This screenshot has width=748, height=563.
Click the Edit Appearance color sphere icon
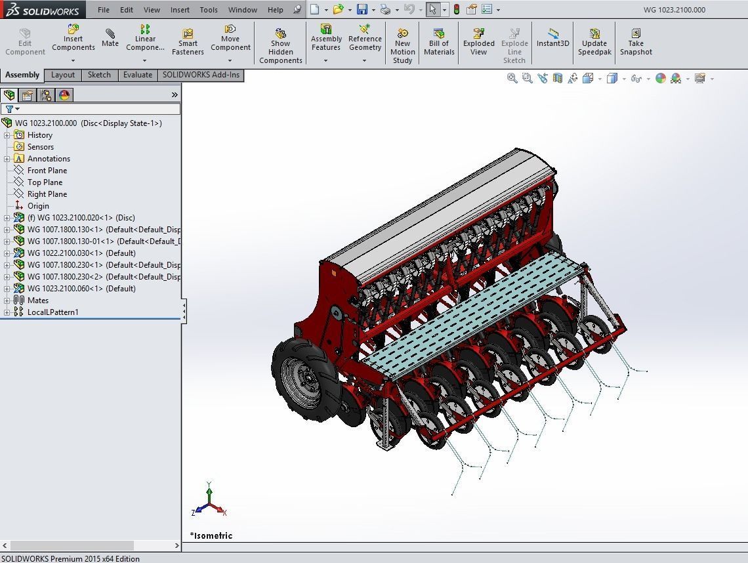(x=660, y=78)
